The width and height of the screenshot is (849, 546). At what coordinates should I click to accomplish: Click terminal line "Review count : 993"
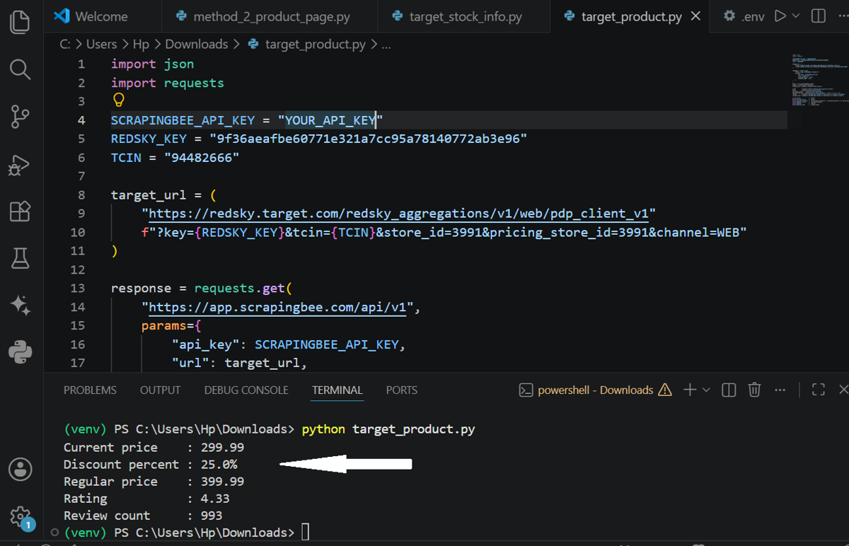(x=143, y=516)
